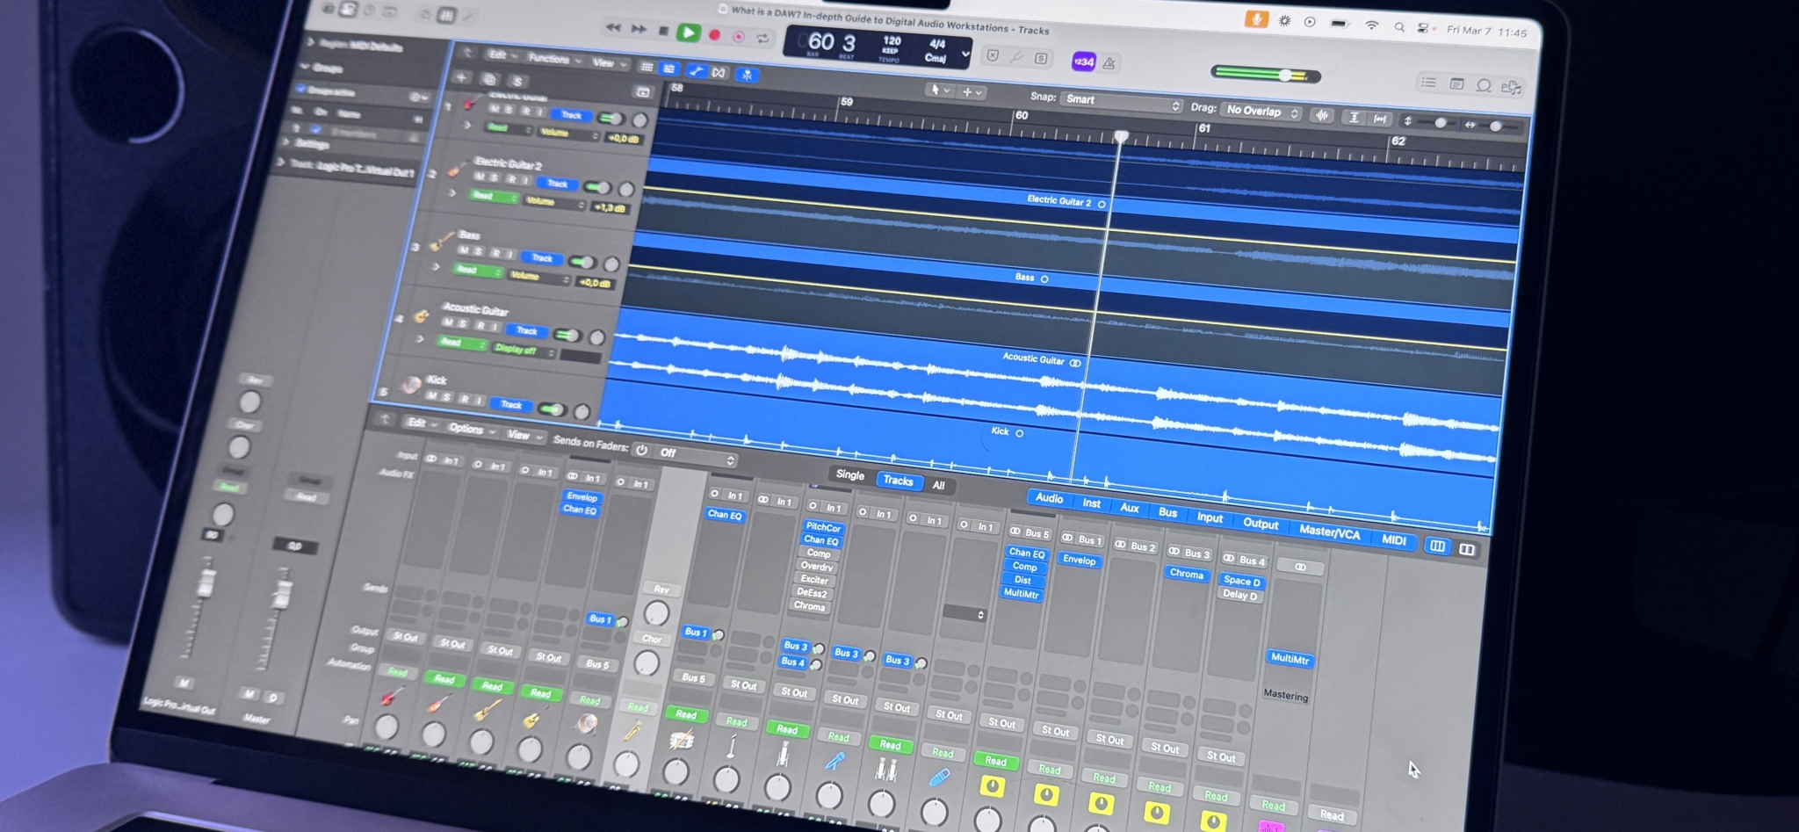
Task: Click the vertical auto zoom button
Action: 1354,117
